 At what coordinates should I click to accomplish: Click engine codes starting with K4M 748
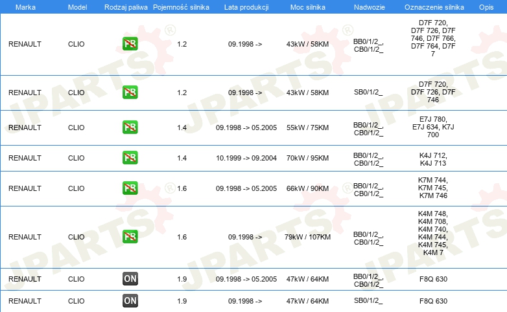(x=433, y=233)
